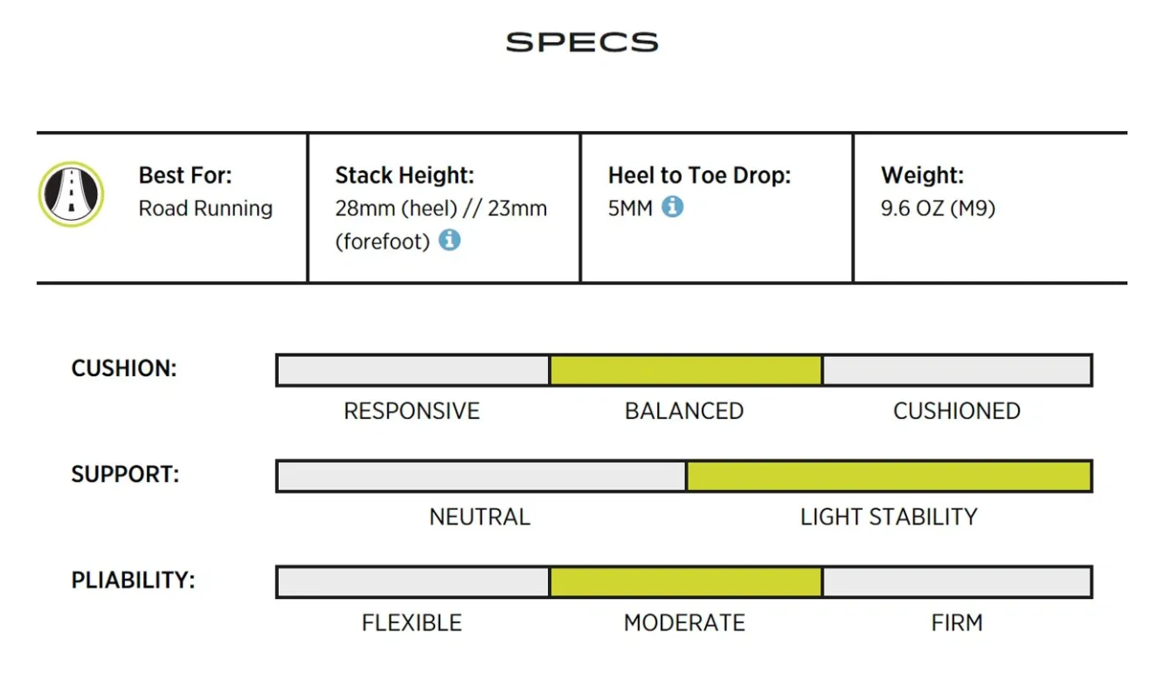Click the Flexible segment of pliability bar
Screen dimensions: 1164x695
point(413,581)
